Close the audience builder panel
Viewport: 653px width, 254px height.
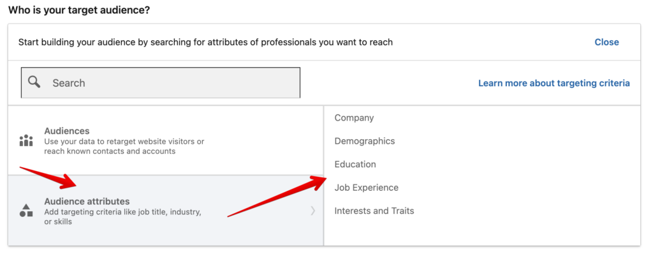pos(606,42)
